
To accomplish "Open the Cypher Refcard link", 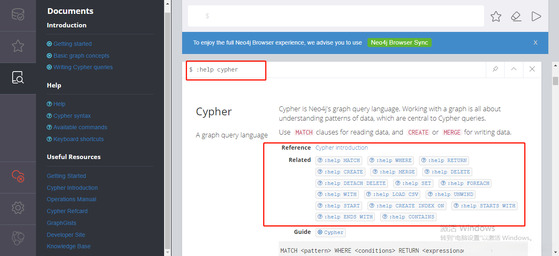I will pos(67,211).
